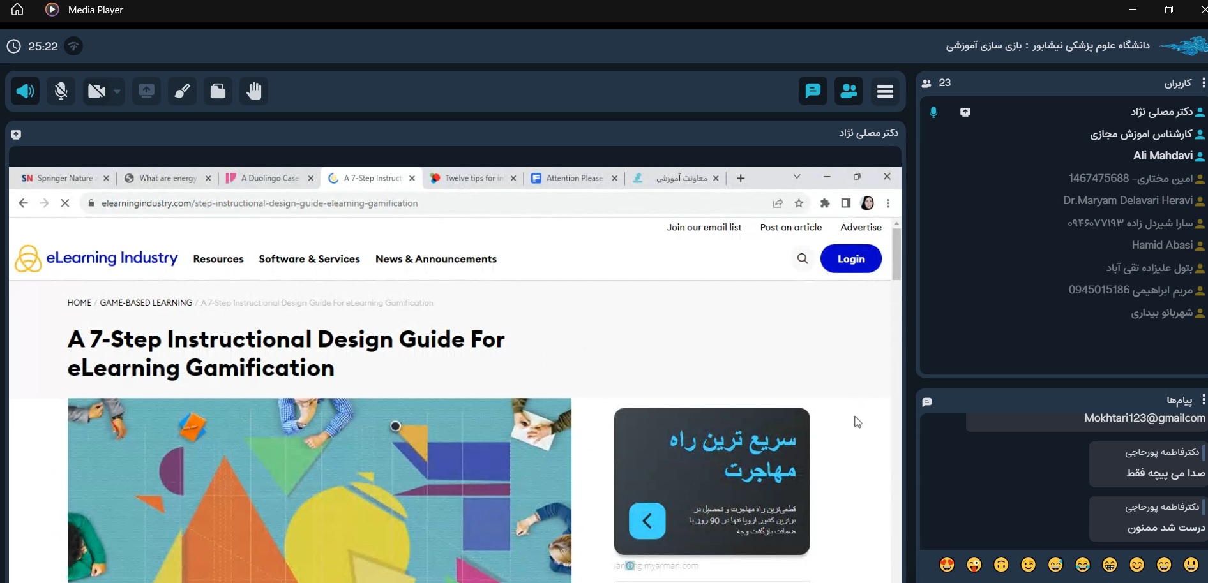
Task: Switch to the A Duolingo Case tab
Action: [269, 178]
